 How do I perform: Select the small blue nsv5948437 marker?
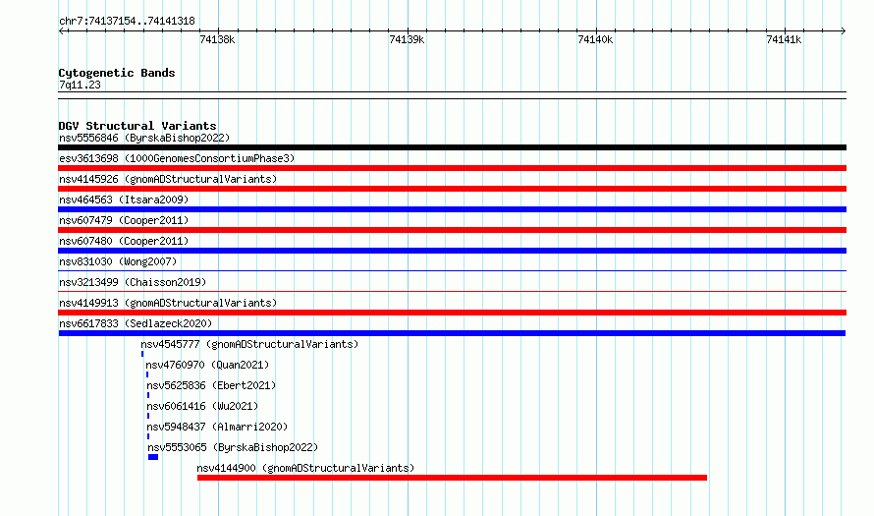(x=148, y=436)
